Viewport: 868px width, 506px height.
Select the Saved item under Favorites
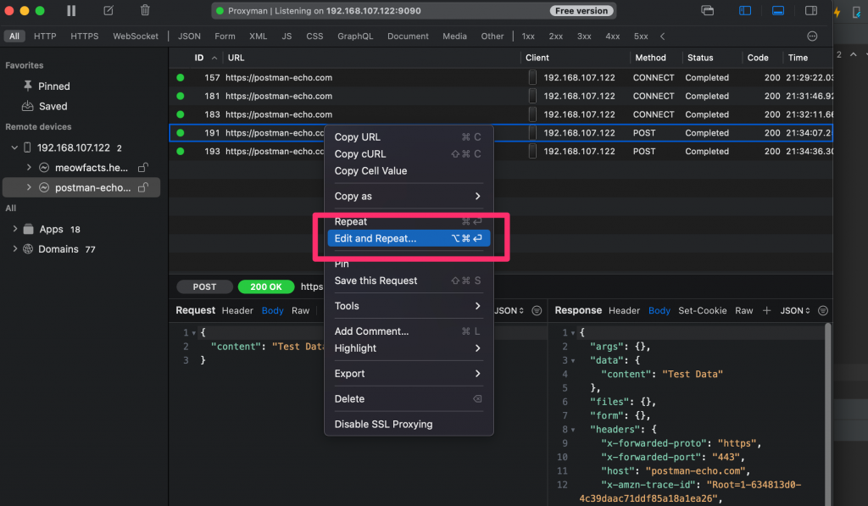[53, 106]
